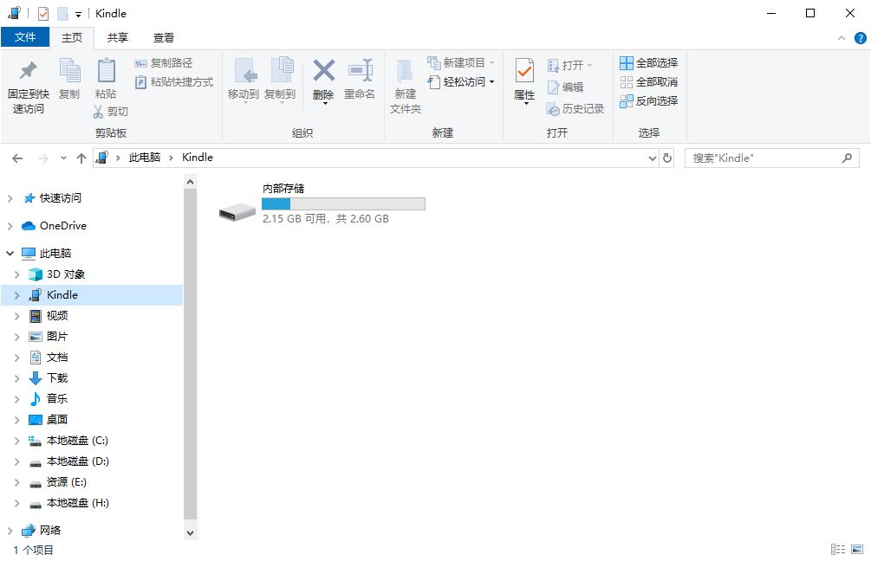Click the 新建文件夹 icon
The image size is (871, 561).
(405, 82)
